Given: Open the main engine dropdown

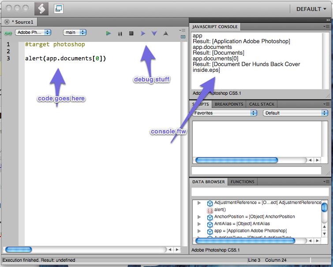Looking at the screenshot, I should point(75,33).
